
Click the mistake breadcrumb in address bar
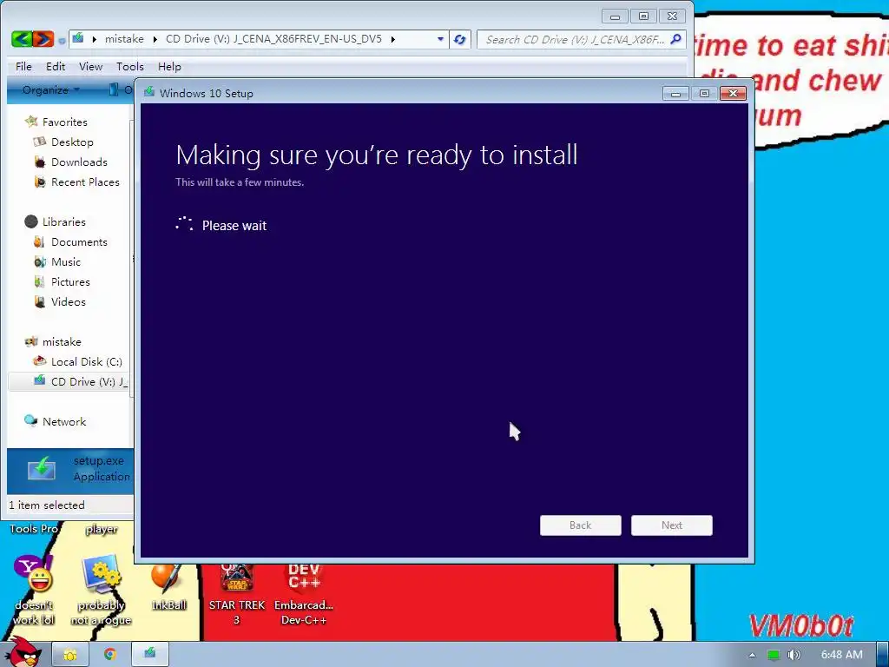point(124,39)
